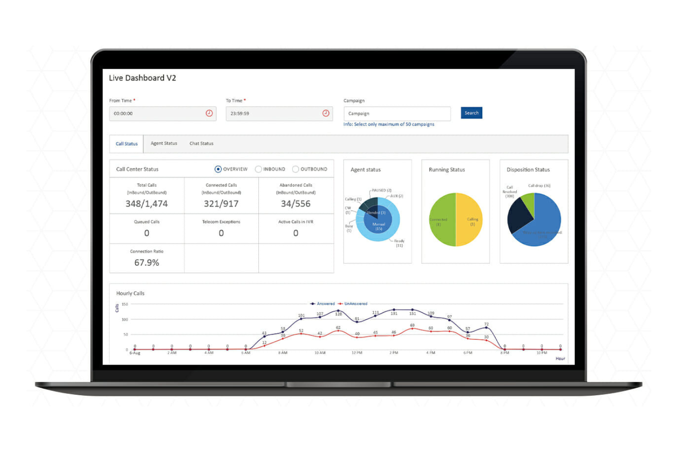Open the To Time clock picker icon
Screen dimensions: 678x452
(326, 113)
